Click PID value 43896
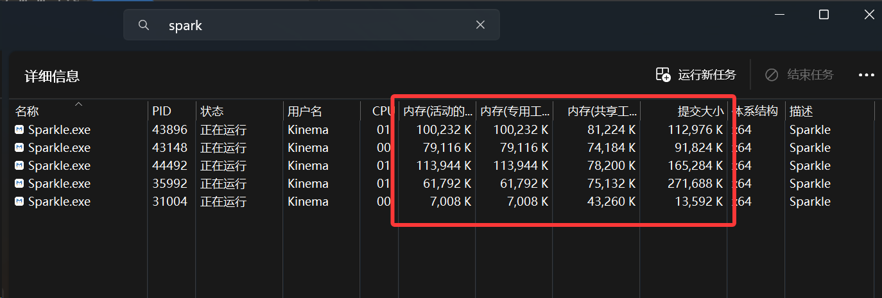The width and height of the screenshot is (882, 298). coord(169,129)
